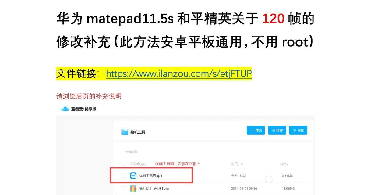
Task: Click the 优画工具箱 apk app icon
Action: coord(133,175)
